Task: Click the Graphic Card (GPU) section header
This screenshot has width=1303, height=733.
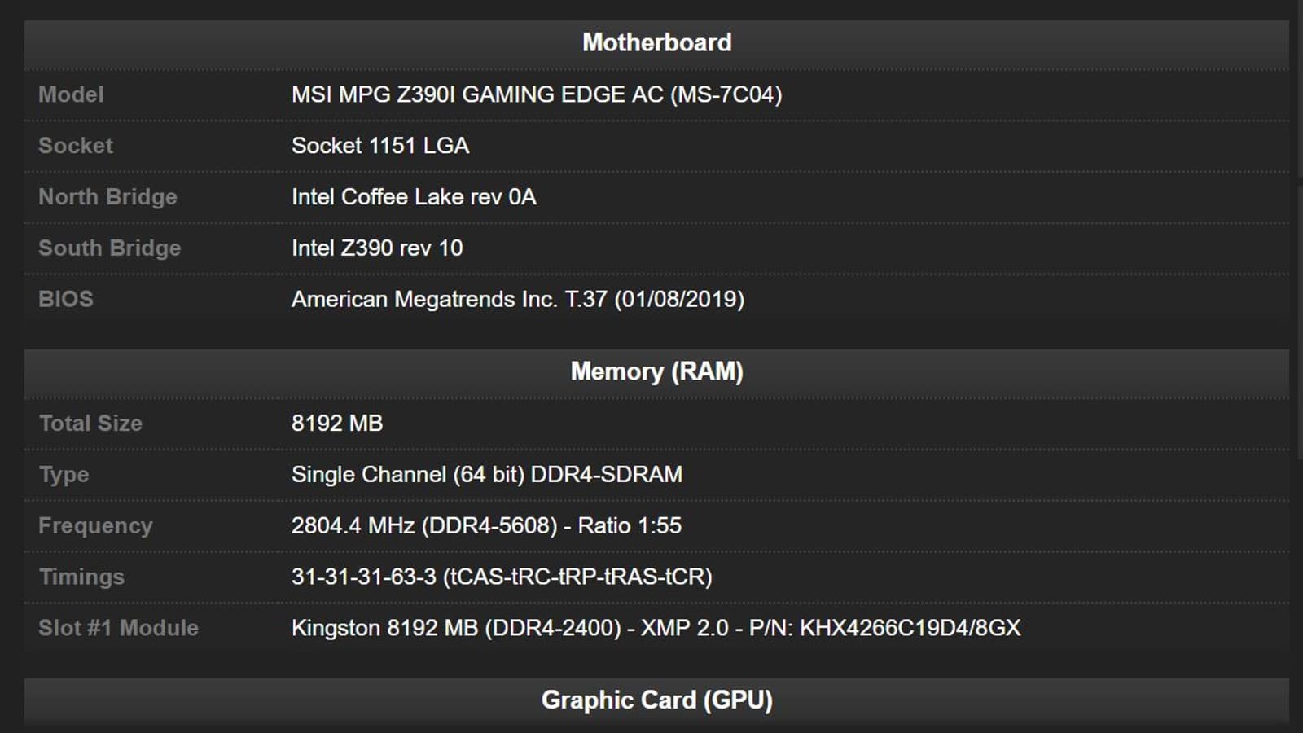Action: (656, 700)
